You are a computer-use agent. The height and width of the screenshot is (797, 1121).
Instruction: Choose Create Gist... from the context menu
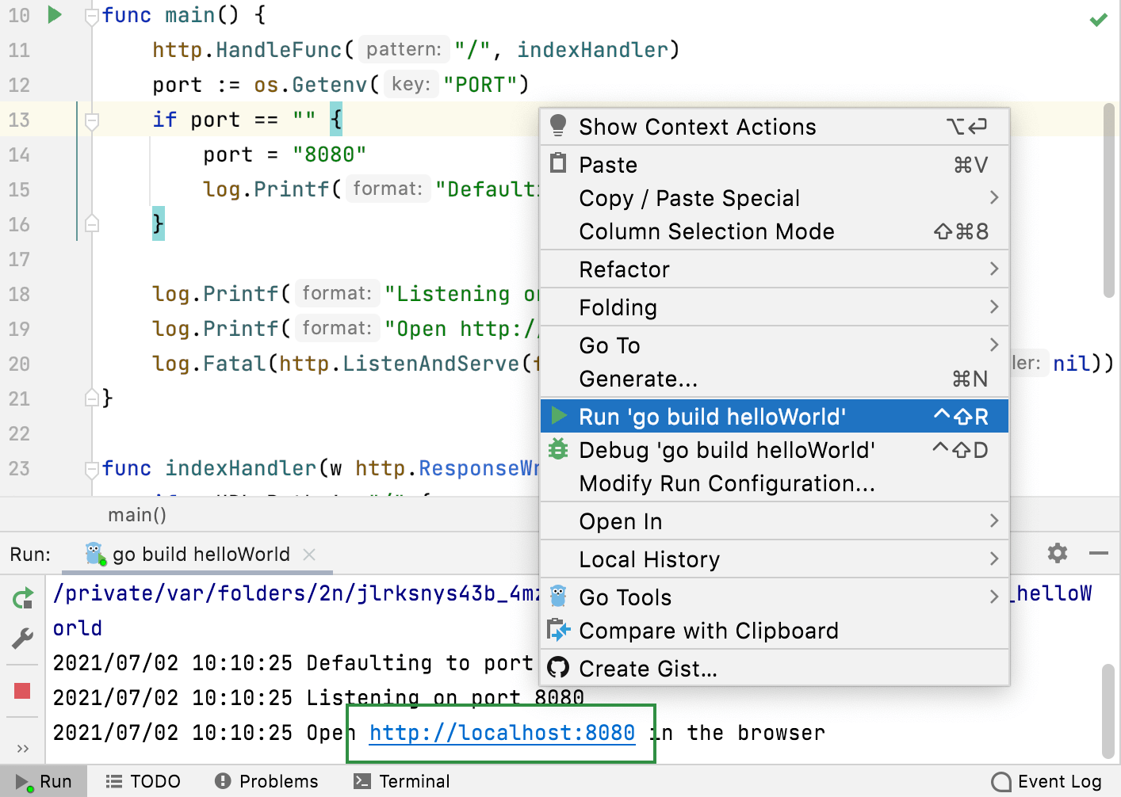point(649,669)
